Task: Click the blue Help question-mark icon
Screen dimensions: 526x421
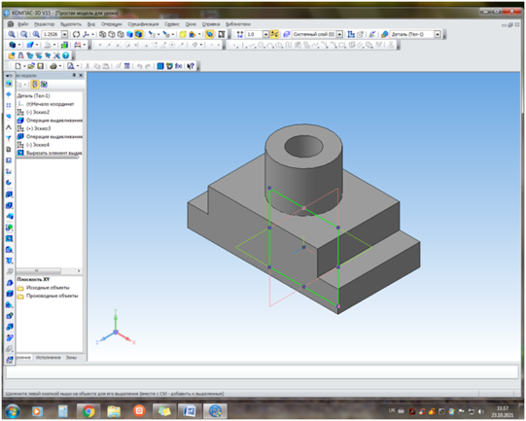Action: (x=66, y=55)
